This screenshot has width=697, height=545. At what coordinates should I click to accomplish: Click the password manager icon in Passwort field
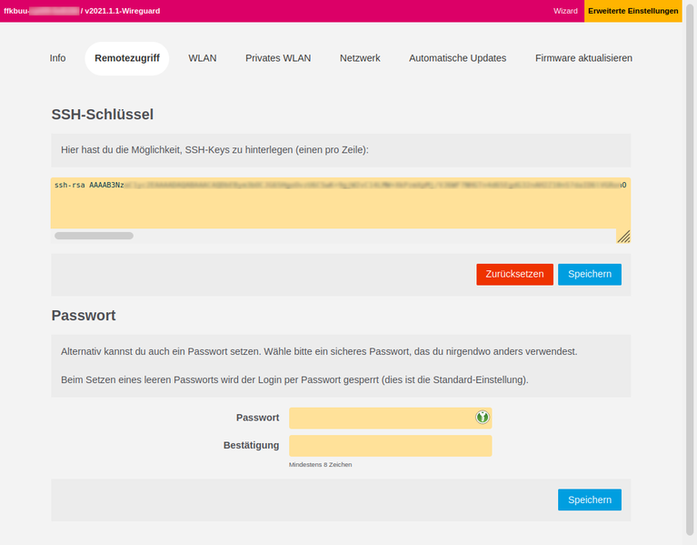tap(483, 418)
